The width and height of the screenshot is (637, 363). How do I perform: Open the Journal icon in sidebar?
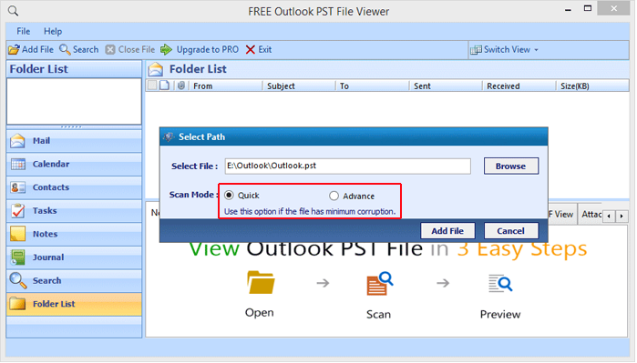point(18,257)
